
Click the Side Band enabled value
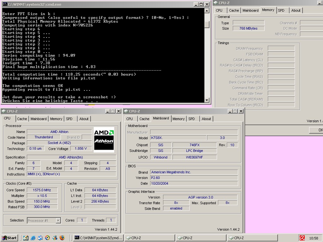pyautogui.click(x=176, y=208)
